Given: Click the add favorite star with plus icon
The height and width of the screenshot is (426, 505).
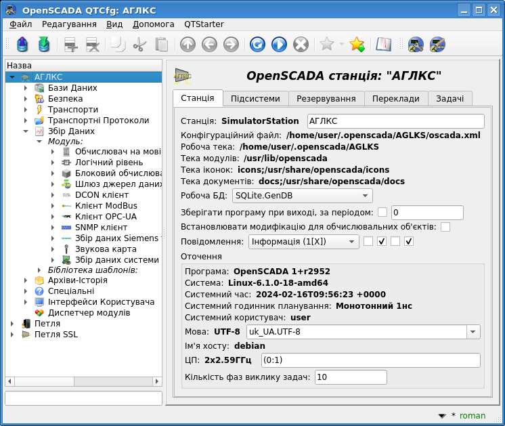Looking at the screenshot, I should 357,45.
